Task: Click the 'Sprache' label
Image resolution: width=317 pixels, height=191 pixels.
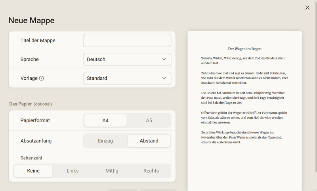Action: [x=29, y=59]
